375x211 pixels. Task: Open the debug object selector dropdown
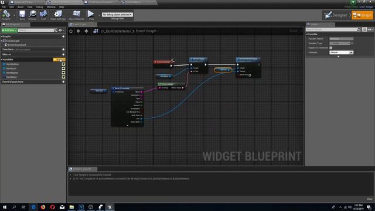click(117, 15)
